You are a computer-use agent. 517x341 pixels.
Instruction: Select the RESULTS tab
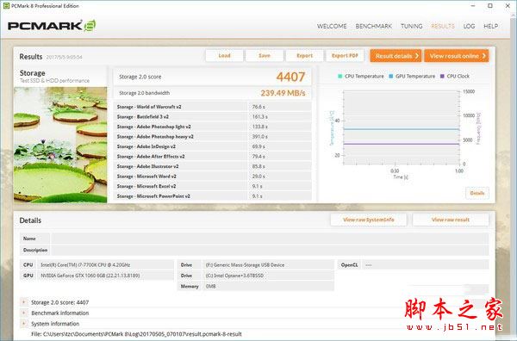pos(443,26)
